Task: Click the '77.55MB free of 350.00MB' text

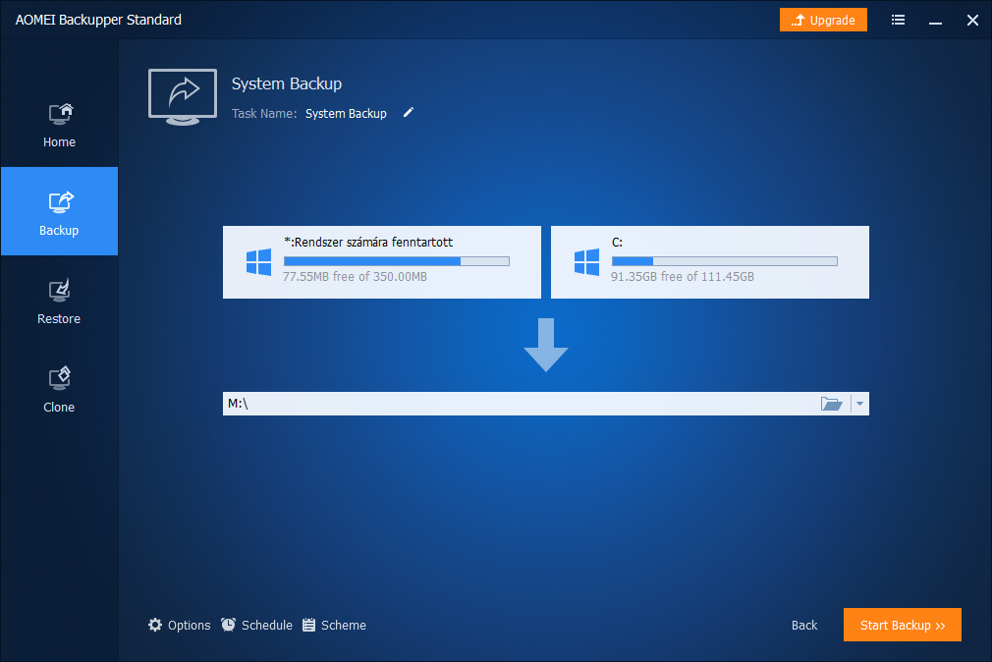Action: click(355, 277)
